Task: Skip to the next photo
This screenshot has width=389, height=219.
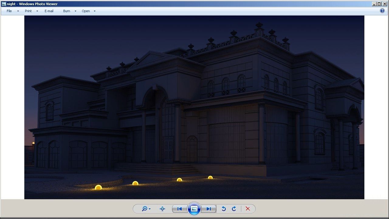Action: pyautogui.click(x=208, y=209)
